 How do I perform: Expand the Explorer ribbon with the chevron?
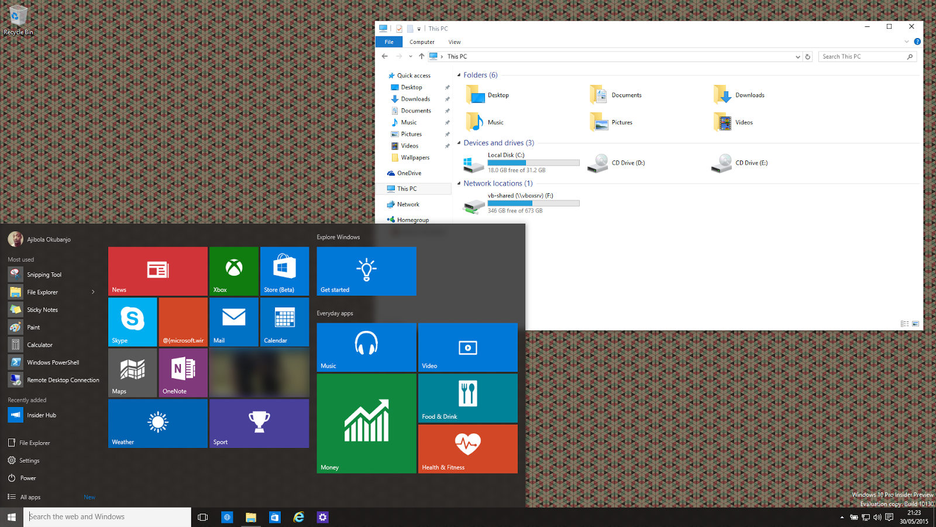907,42
